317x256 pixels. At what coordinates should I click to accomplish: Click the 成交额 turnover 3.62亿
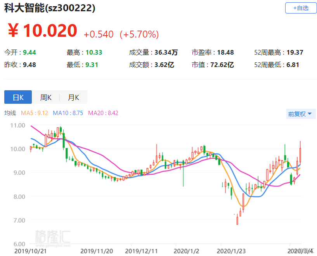(x=164, y=65)
